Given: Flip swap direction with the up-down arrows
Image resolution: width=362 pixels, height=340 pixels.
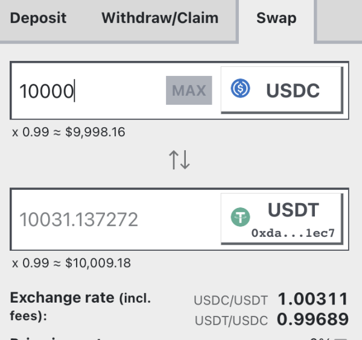Looking at the screenshot, I should pyautogui.click(x=179, y=160).
